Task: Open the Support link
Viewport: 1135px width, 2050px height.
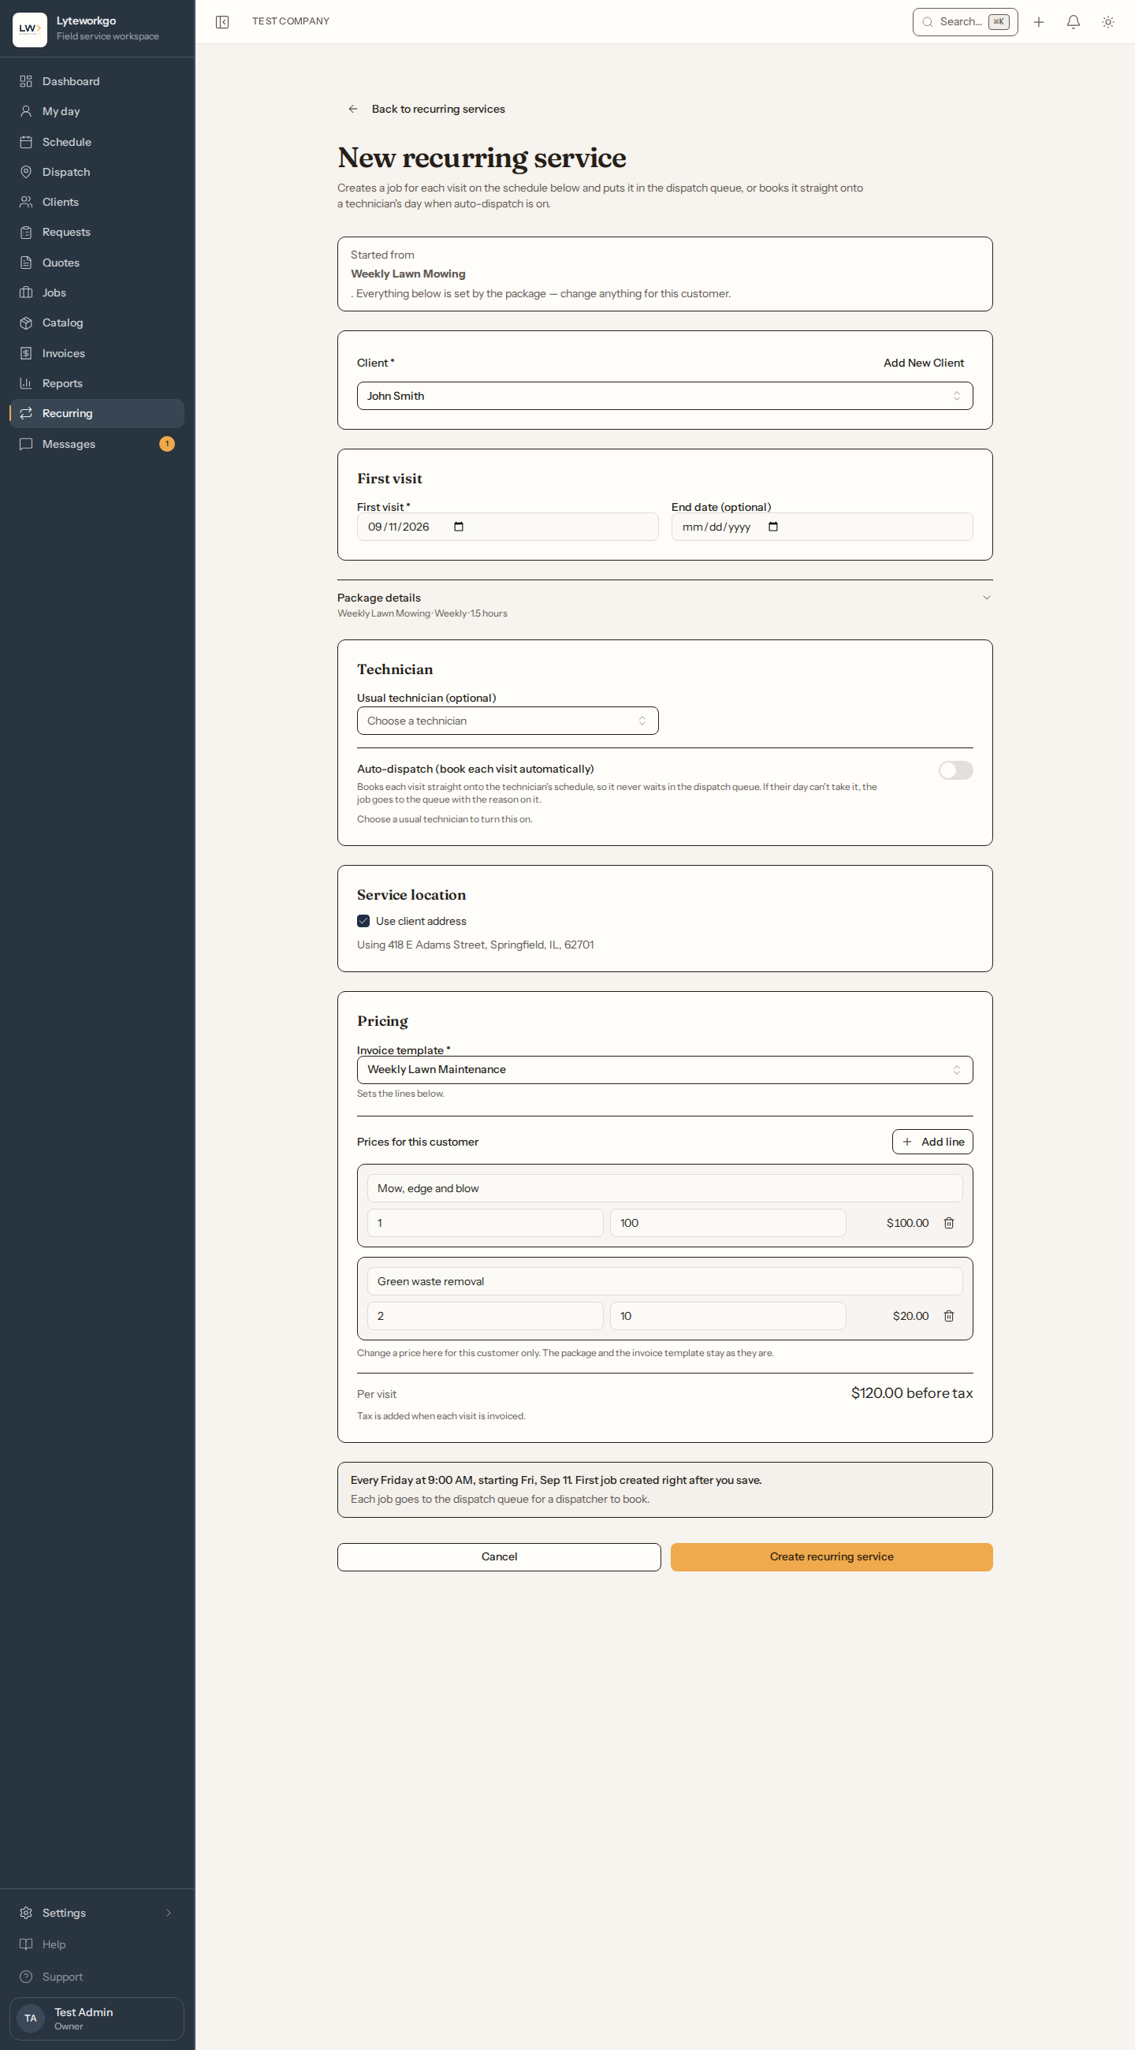Action: point(97,1976)
